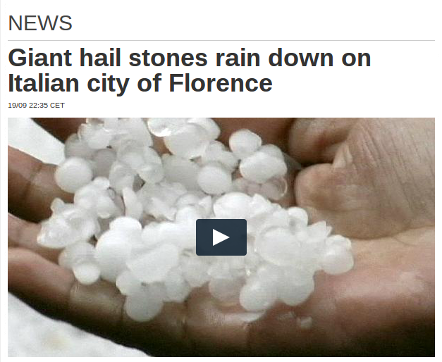Screen dimensions: 442x362
Task: Click the 19/09 date text
Action: click(17, 106)
